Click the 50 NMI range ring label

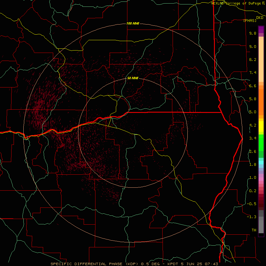(133, 78)
